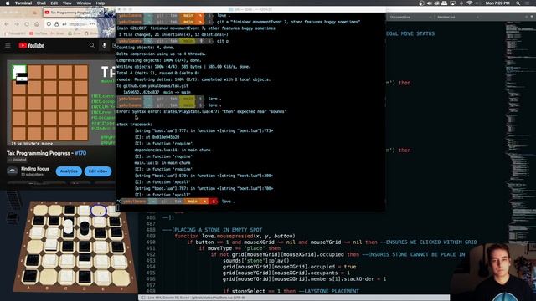Screen dimensions: 536x301
Task: Click 'To github.com' line in Terminal
Action: click(x=152, y=86)
